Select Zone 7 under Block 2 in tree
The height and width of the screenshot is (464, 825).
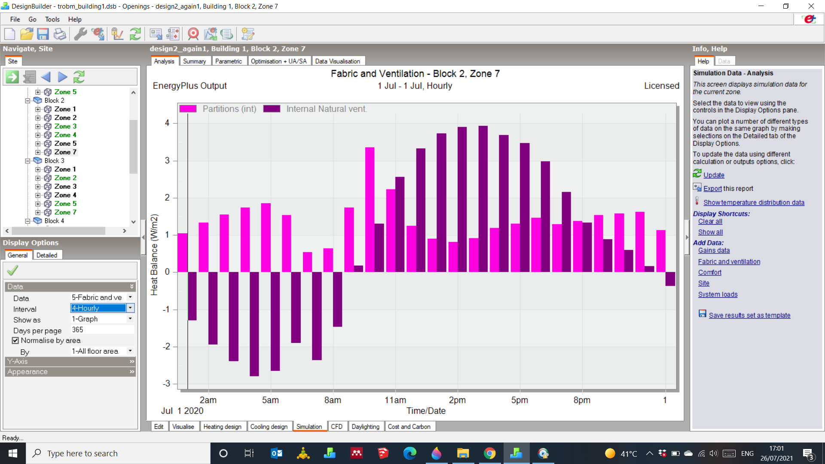point(65,152)
